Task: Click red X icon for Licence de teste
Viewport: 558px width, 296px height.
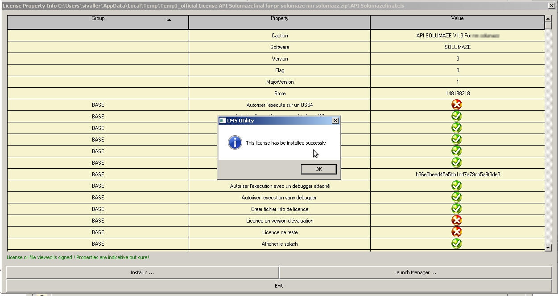Action: tap(456, 232)
